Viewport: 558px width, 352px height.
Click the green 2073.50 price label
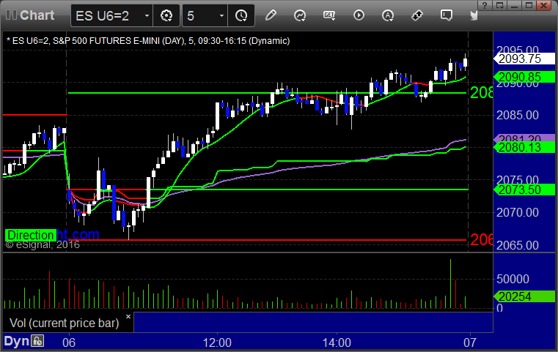pyautogui.click(x=524, y=190)
